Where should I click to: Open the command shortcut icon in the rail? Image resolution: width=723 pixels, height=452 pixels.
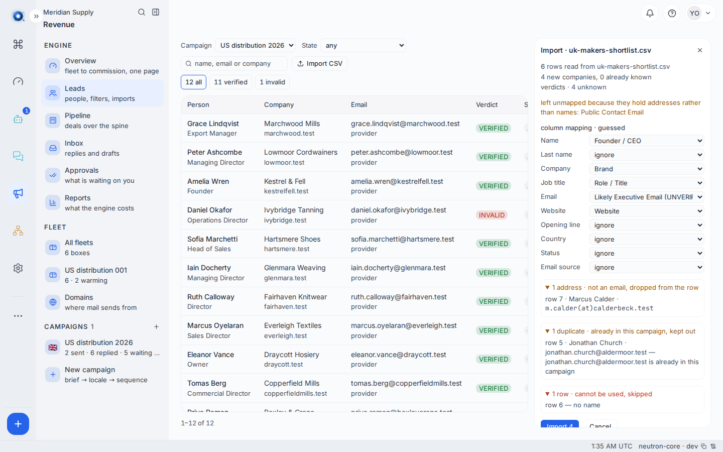[18, 44]
